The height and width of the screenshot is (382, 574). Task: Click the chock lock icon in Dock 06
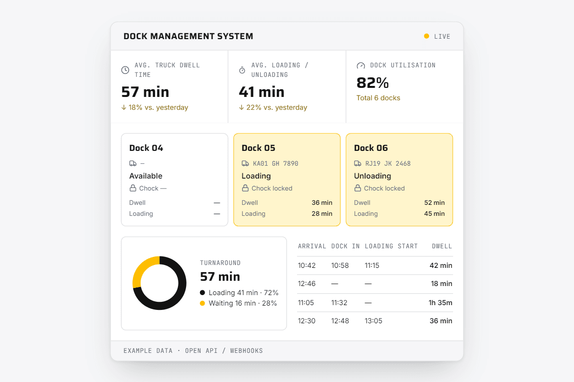coord(358,188)
